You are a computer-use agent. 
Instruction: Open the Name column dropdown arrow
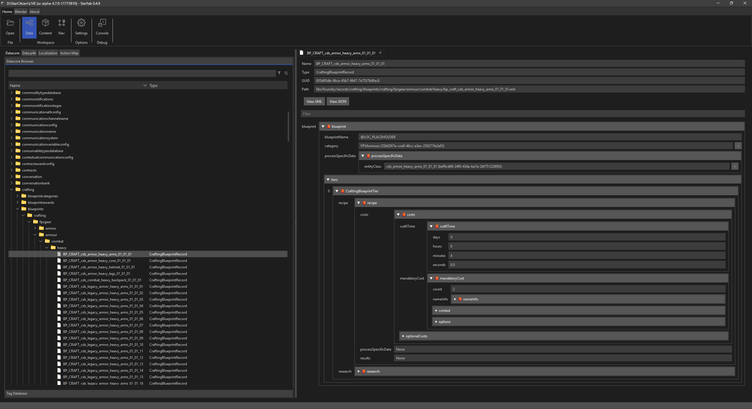(x=145, y=85)
